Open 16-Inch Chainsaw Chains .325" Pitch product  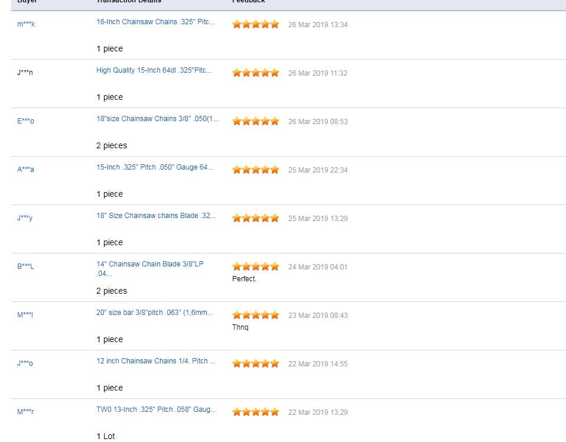coord(155,22)
